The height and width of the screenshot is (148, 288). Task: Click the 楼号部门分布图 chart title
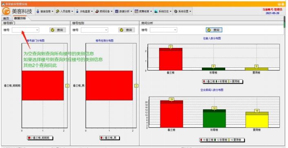35,41
